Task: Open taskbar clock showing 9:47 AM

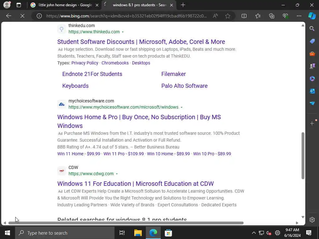Action: click(292, 233)
